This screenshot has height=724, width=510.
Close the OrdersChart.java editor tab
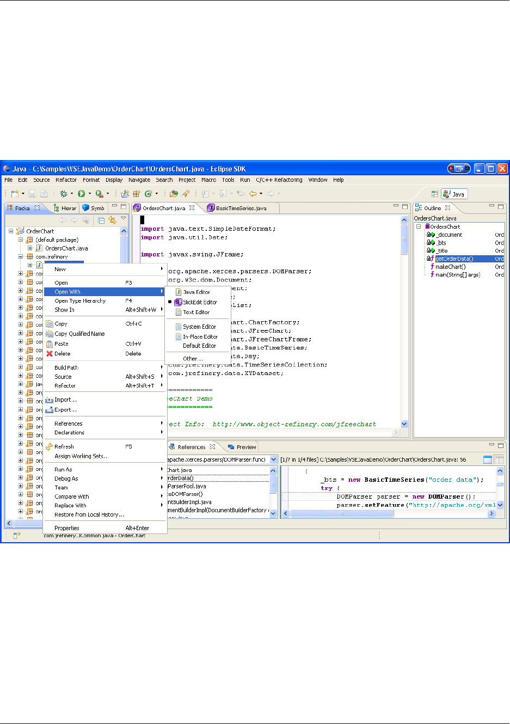point(192,208)
